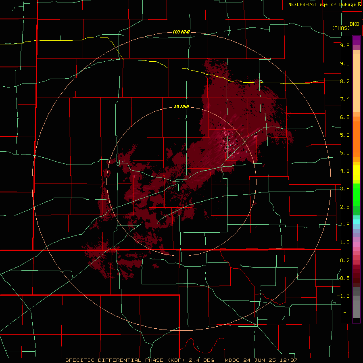Select the 5.0 scale value

click(x=345, y=153)
